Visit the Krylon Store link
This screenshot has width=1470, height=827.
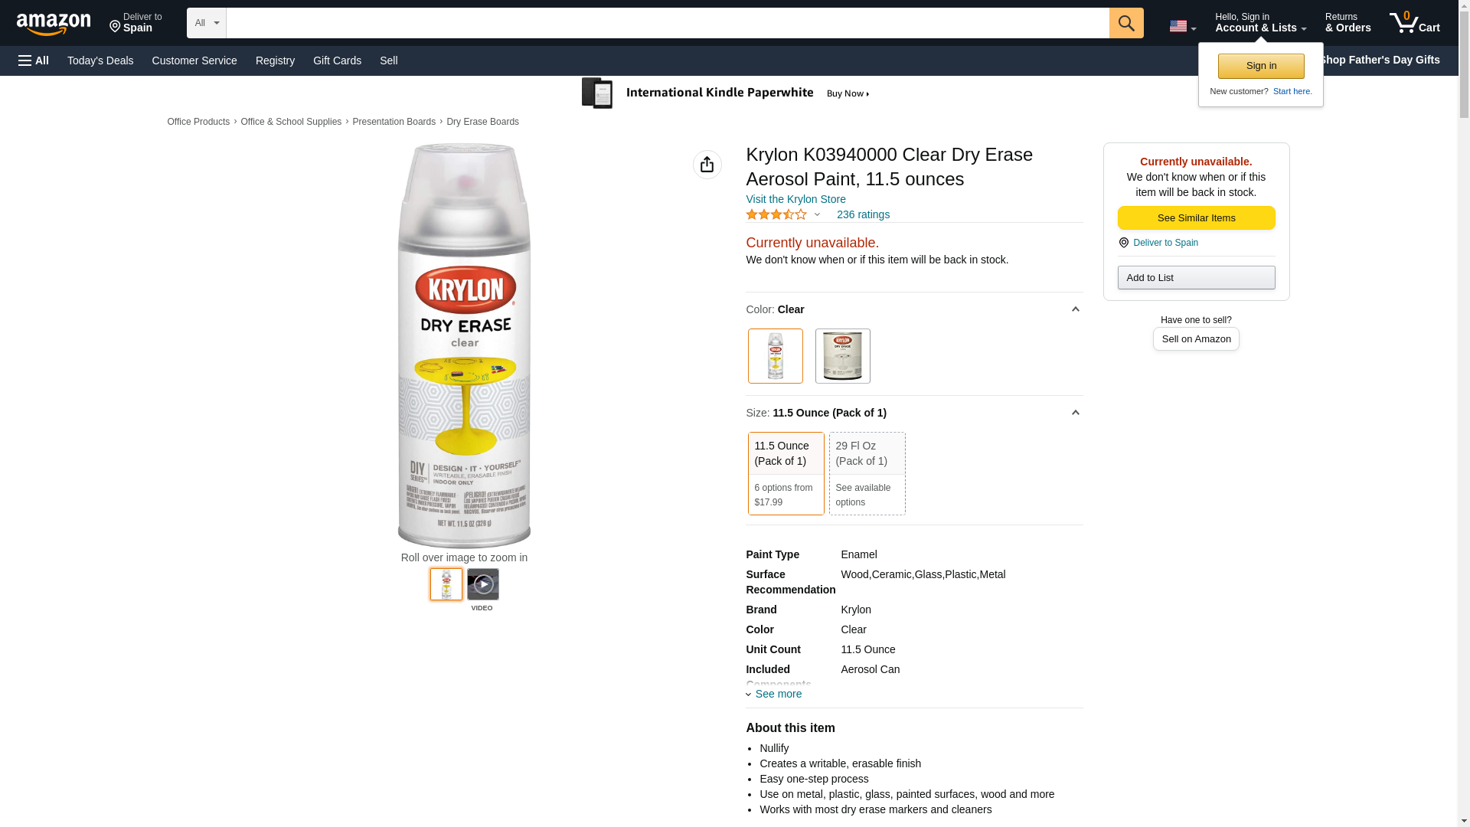(795, 199)
